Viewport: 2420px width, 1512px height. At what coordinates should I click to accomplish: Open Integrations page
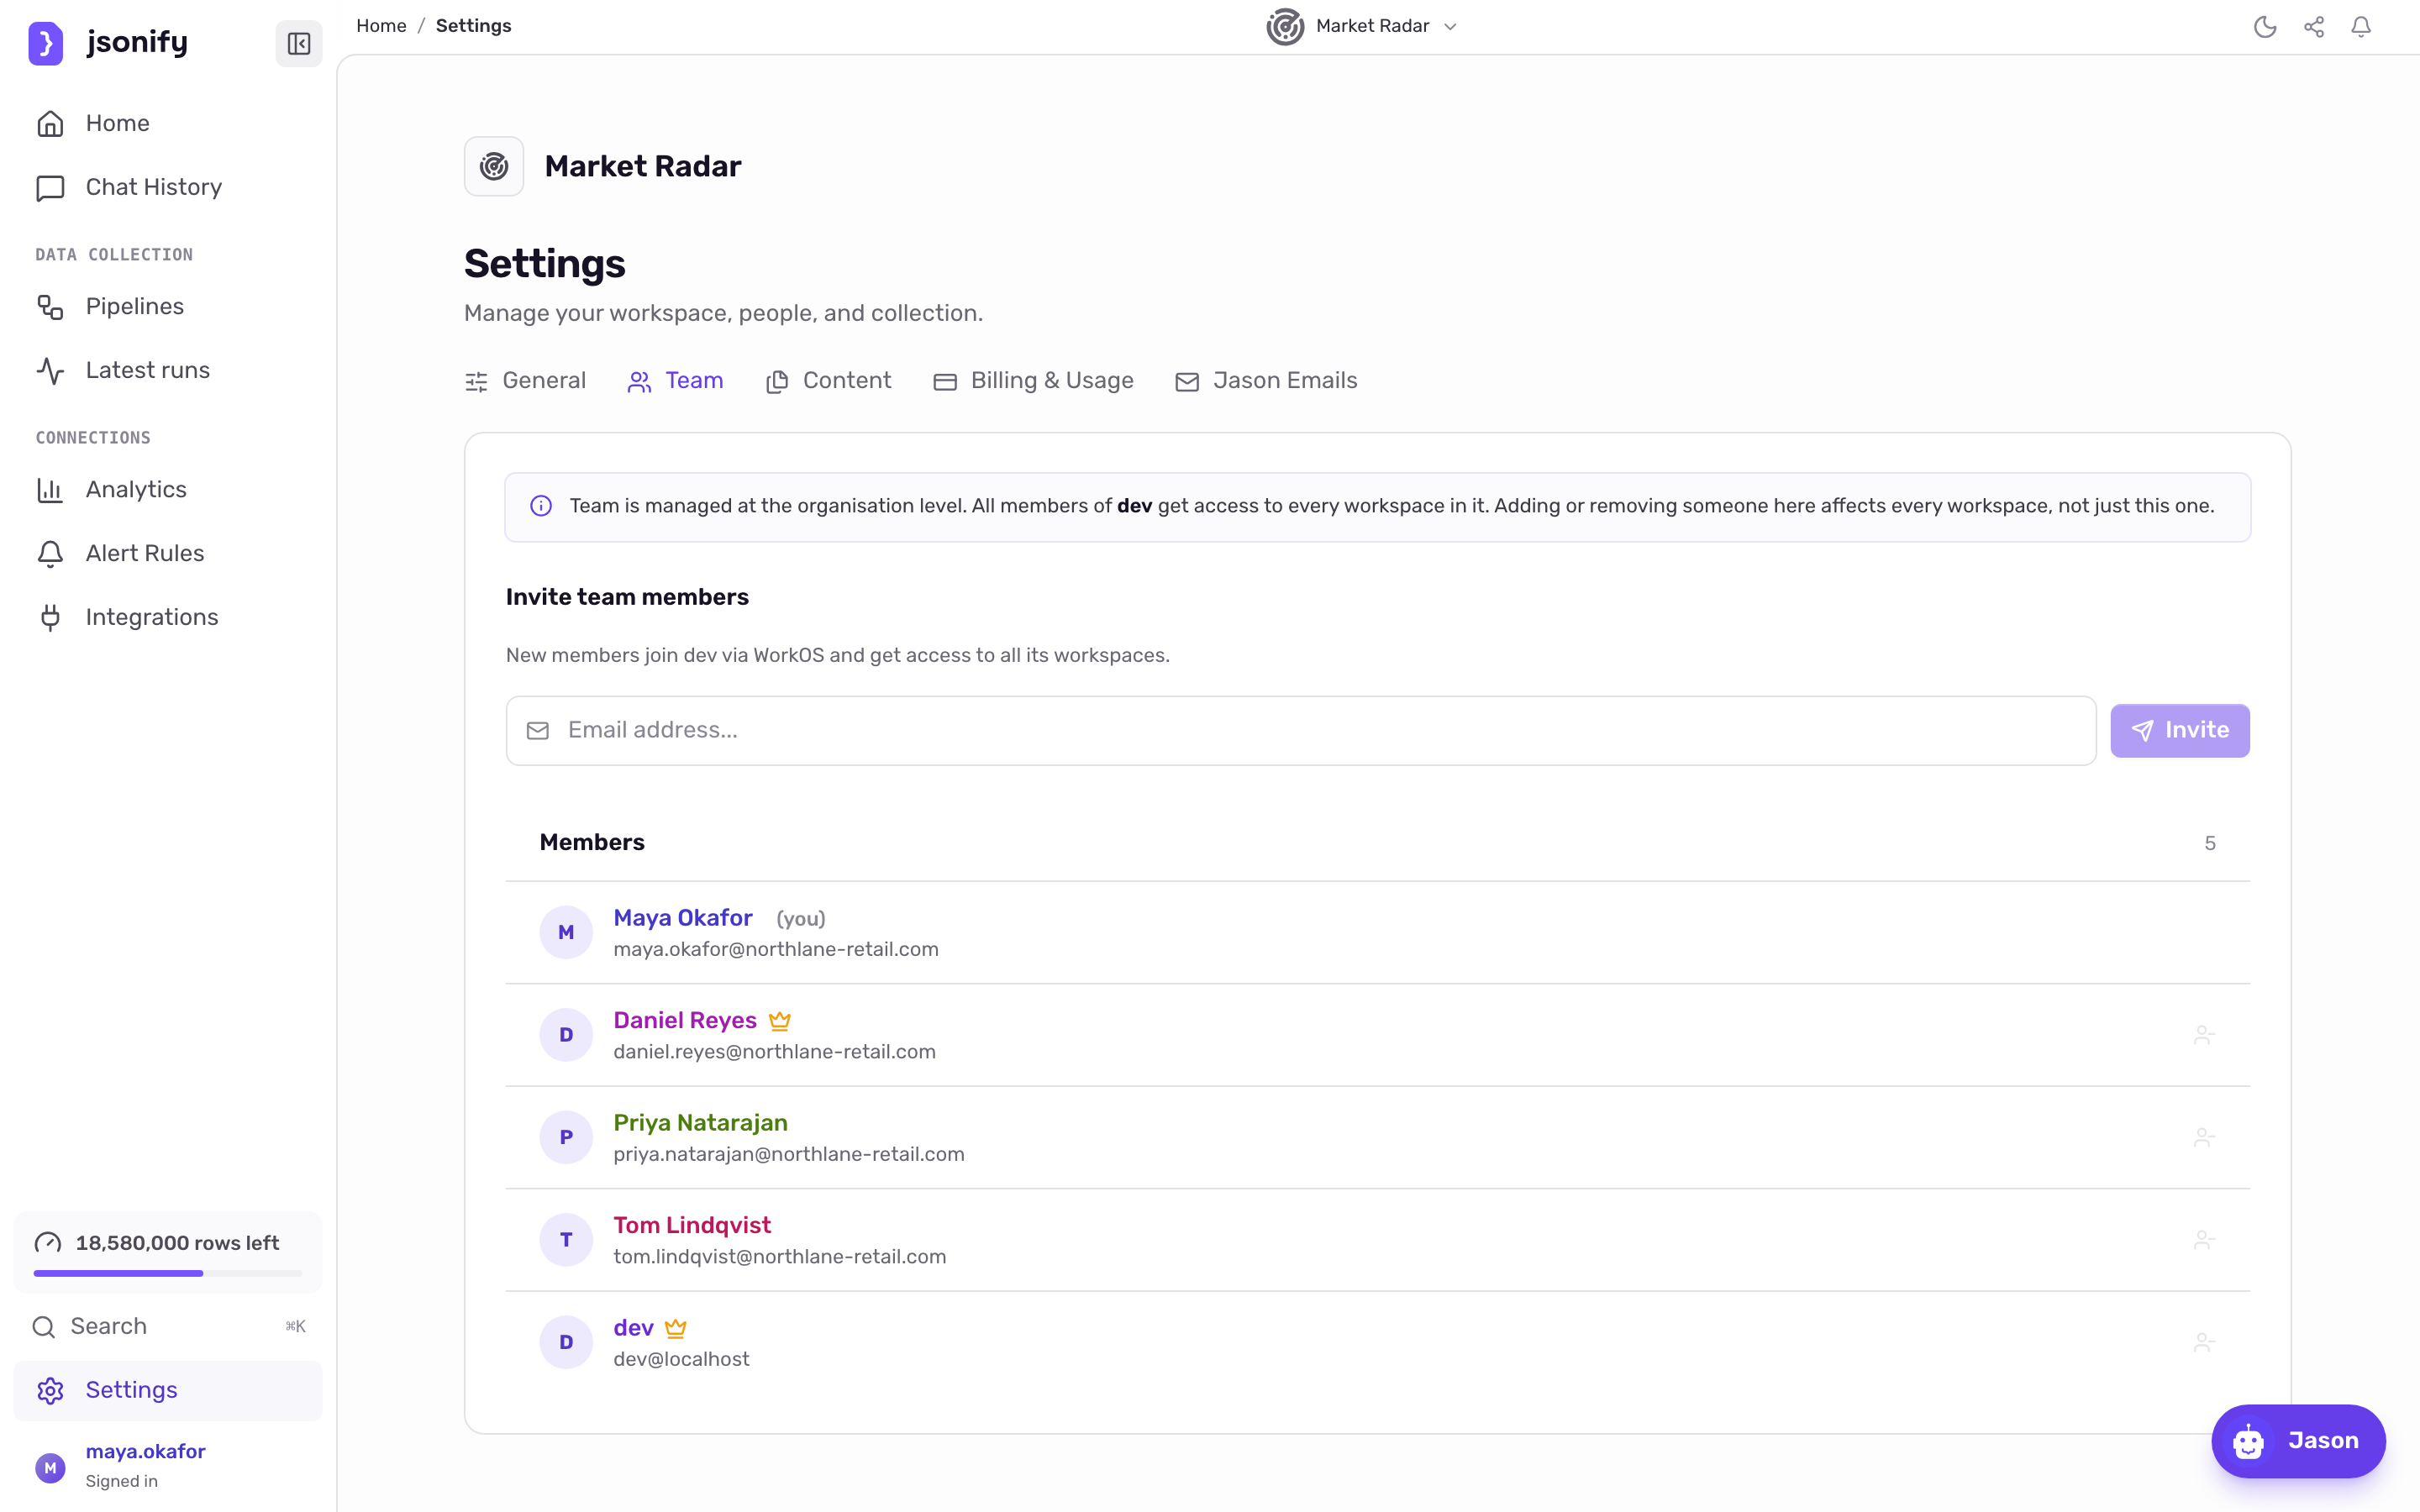(168, 617)
